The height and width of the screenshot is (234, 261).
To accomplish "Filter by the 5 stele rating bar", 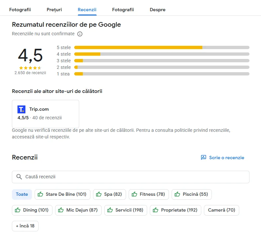I will pos(162,47).
